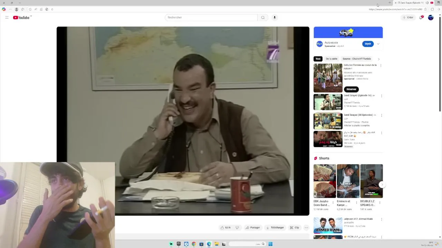Image resolution: width=442 pixels, height=248 pixels.
Task: Open the account avatar menu
Action: [x=431, y=18]
